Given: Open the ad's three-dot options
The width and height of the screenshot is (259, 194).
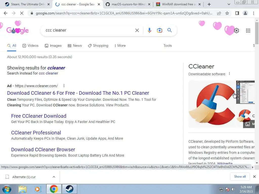Looking at the screenshot, I should pyautogui.click(x=64, y=86).
